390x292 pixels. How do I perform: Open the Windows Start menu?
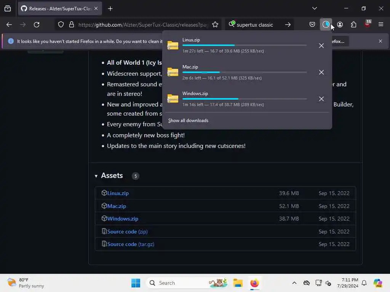coord(136,283)
